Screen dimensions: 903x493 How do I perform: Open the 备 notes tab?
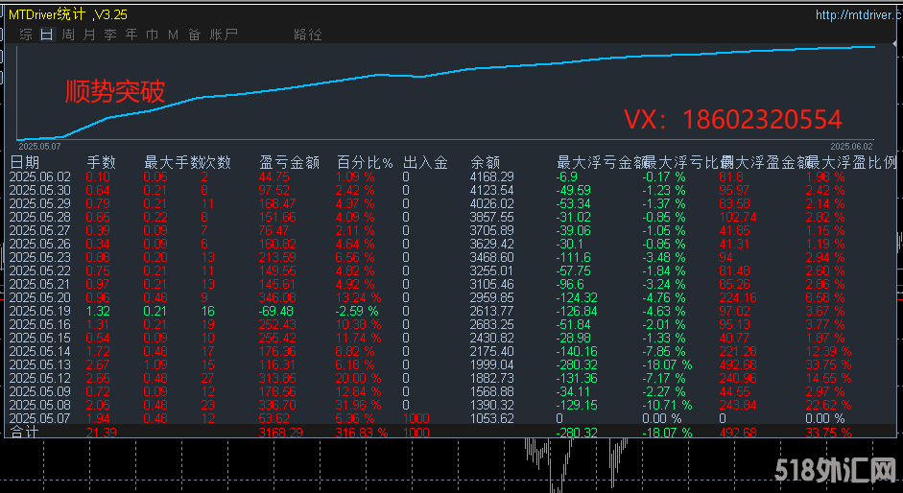(x=194, y=35)
